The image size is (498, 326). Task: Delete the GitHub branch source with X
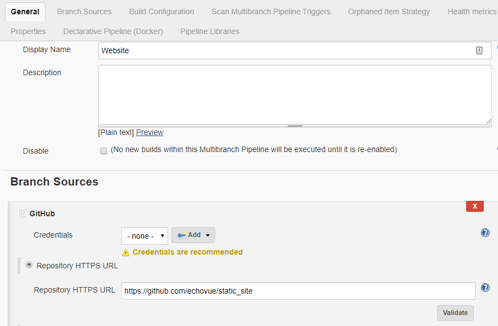(474, 206)
